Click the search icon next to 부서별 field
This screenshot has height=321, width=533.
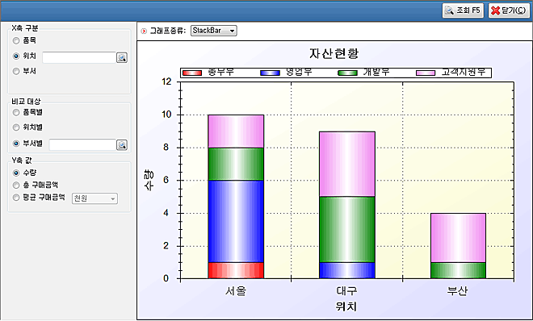122,145
